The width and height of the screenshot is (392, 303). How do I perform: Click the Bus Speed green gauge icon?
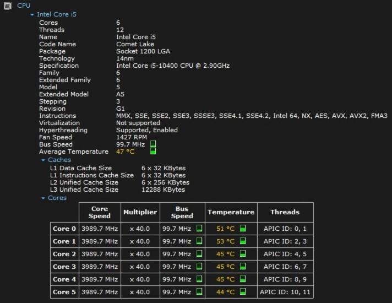[x=153, y=144]
